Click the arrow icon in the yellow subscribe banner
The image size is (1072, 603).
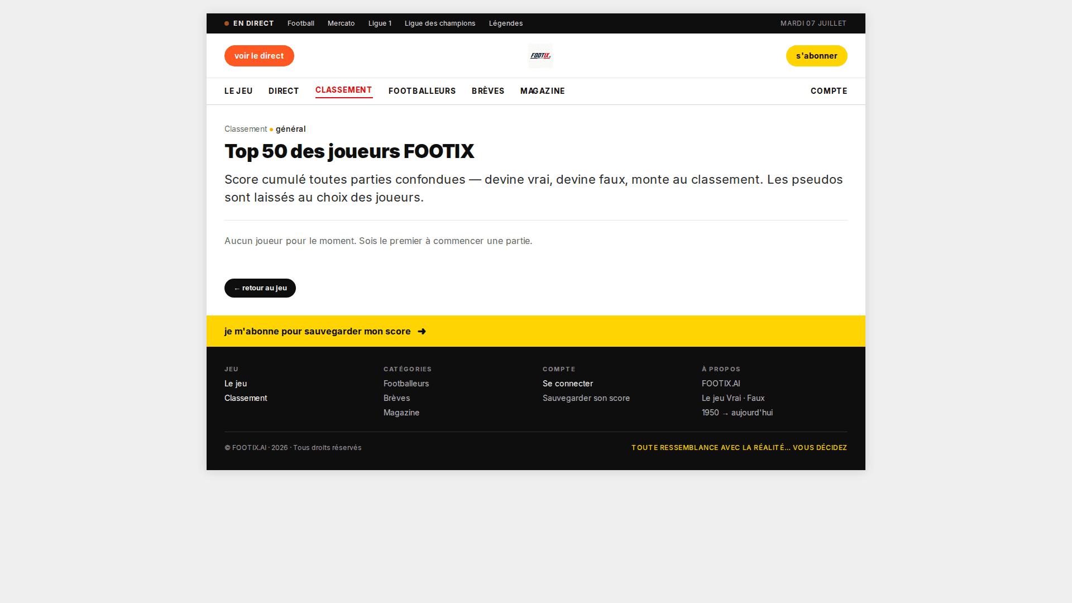422,332
